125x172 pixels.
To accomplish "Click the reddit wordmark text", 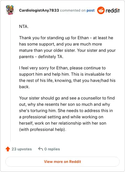I will pyautogui.click(x=112, y=10).
